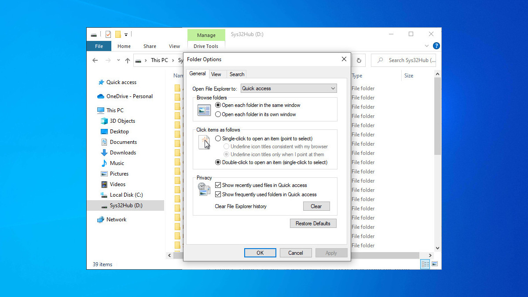Uncheck Show recently used files in Quick access
Viewport: 528px width, 297px height.
218,185
